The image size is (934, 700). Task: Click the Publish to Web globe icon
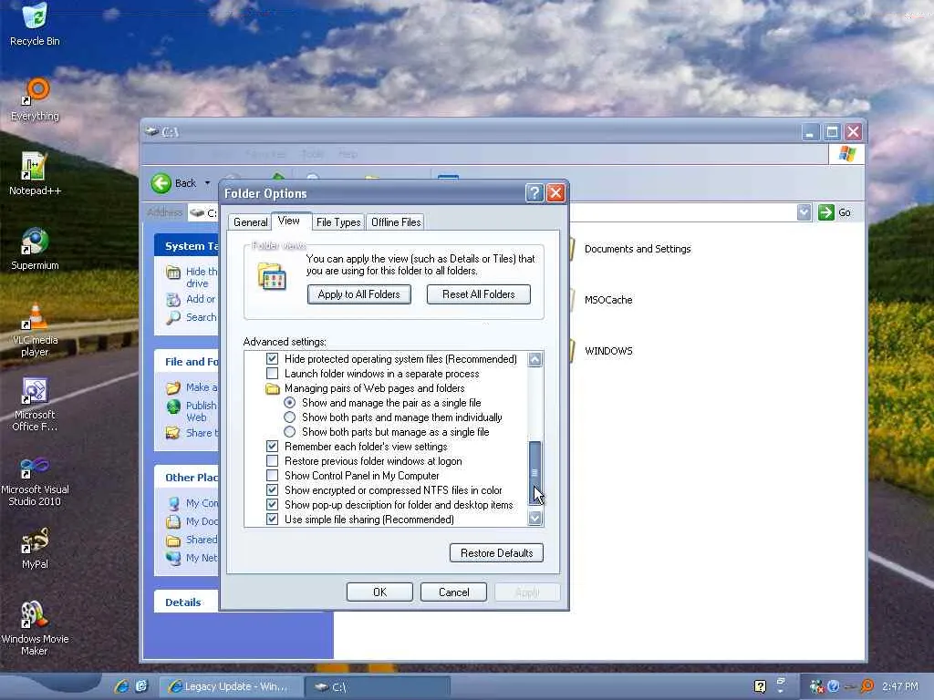(x=172, y=407)
